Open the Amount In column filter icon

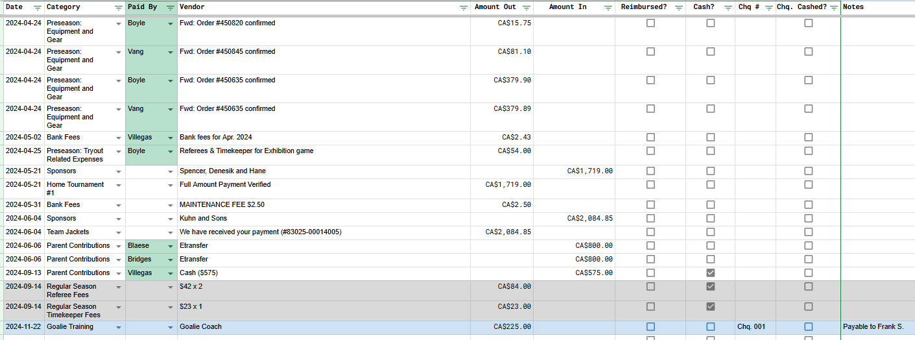(x=608, y=8)
